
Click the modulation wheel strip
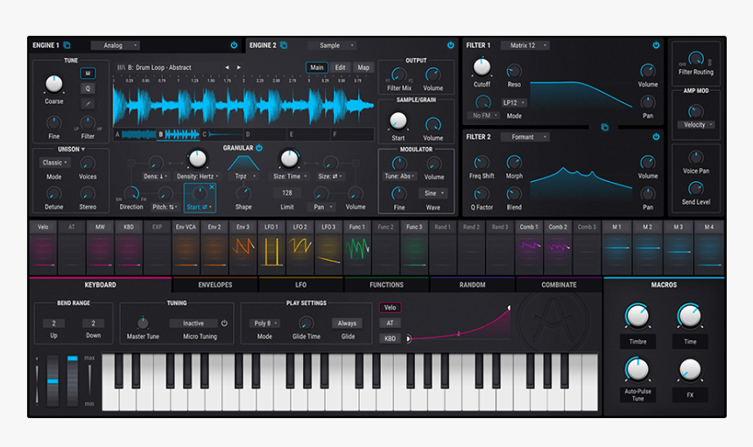(x=73, y=381)
